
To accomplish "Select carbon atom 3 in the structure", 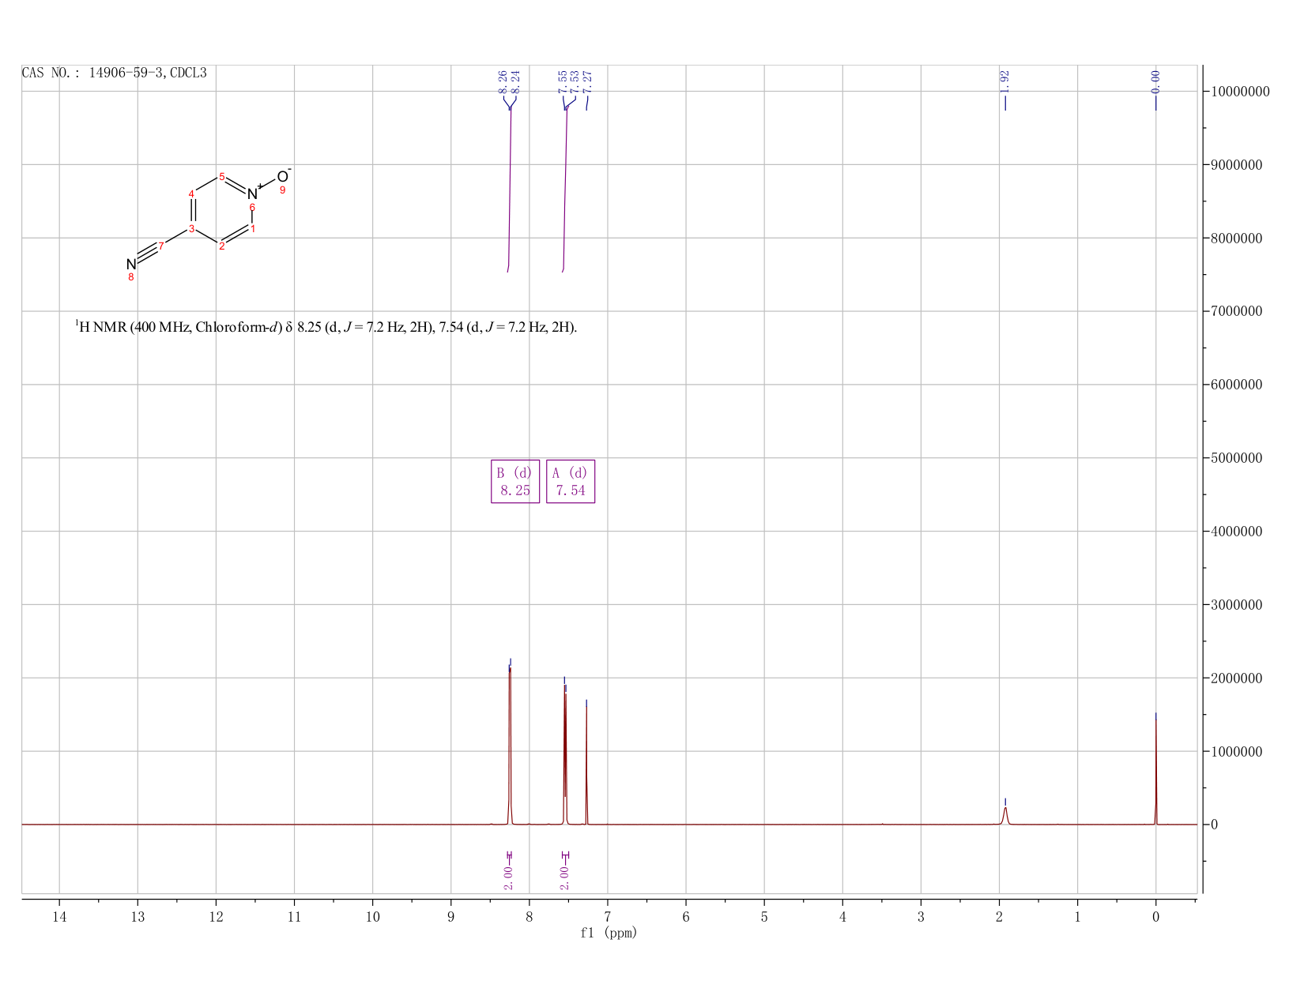I will point(191,229).
